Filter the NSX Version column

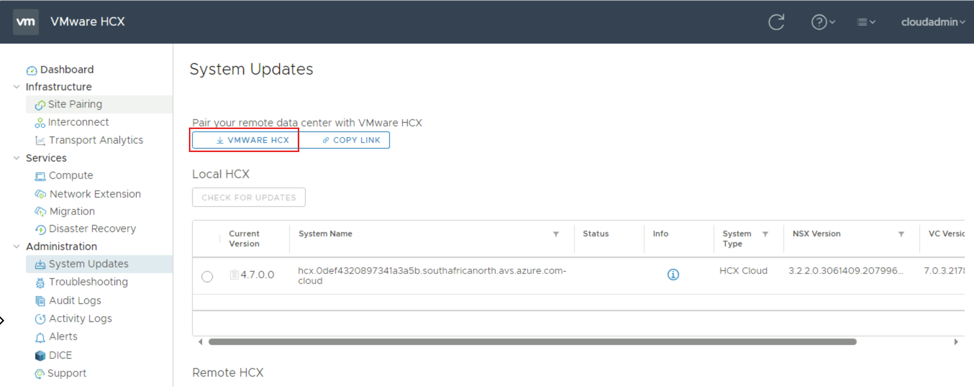901,234
